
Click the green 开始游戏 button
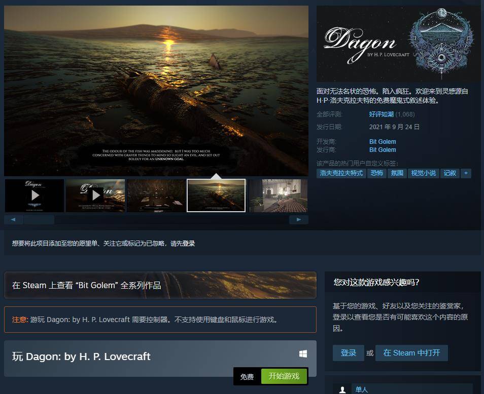pos(284,376)
